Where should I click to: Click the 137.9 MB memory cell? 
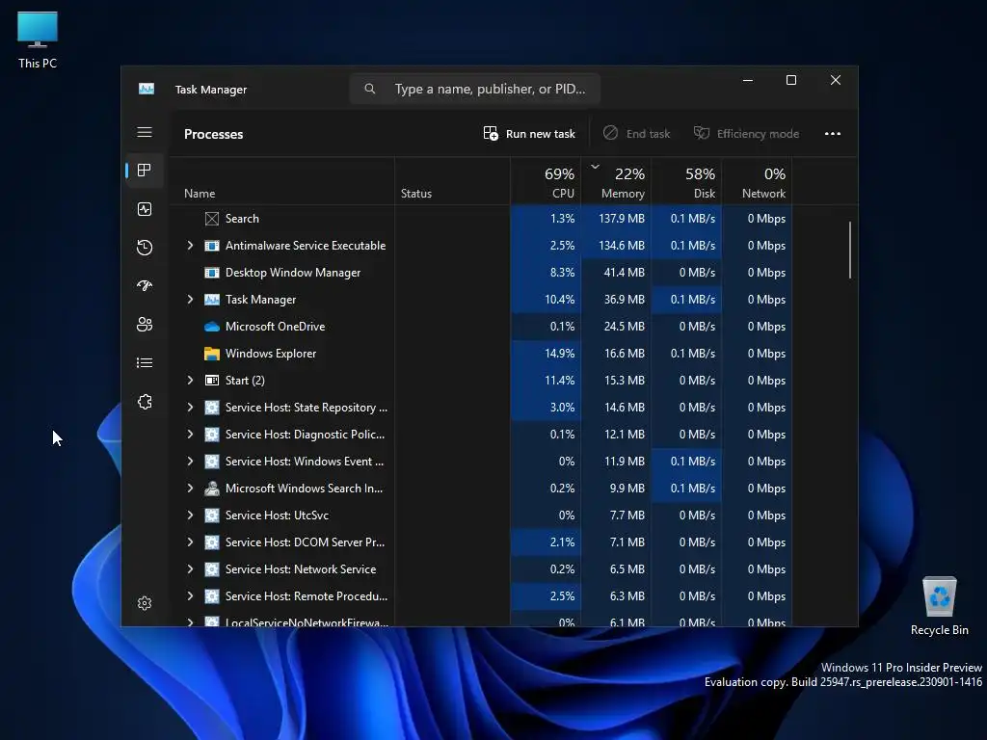616,219
